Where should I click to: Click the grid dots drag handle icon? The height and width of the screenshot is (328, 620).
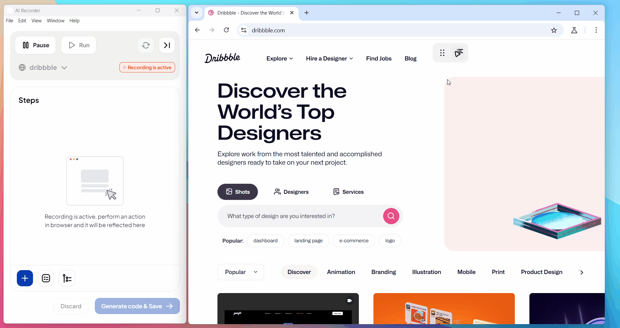click(x=442, y=53)
